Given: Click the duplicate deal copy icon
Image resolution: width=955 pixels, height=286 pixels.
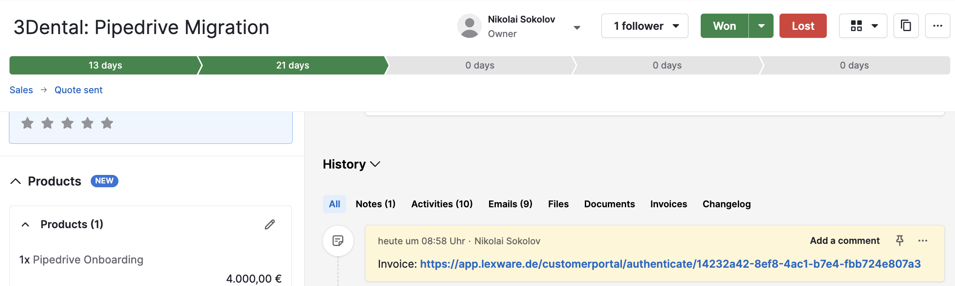Looking at the screenshot, I should point(906,26).
